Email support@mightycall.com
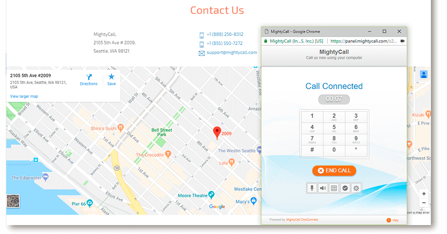This screenshot has height=234, width=447. pyautogui.click(x=232, y=52)
